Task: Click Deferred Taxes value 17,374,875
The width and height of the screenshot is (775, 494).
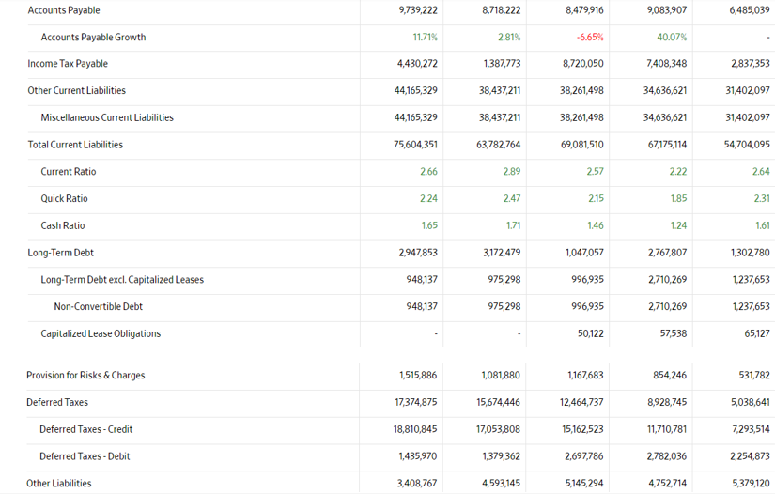Action: tap(415, 402)
